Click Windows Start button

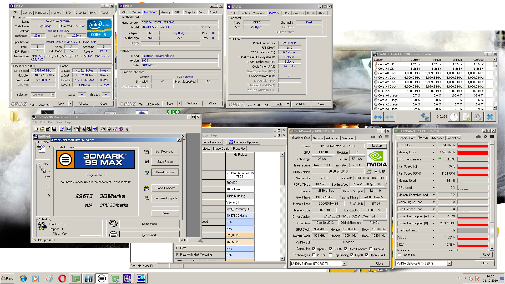pyautogui.click(x=7, y=278)
